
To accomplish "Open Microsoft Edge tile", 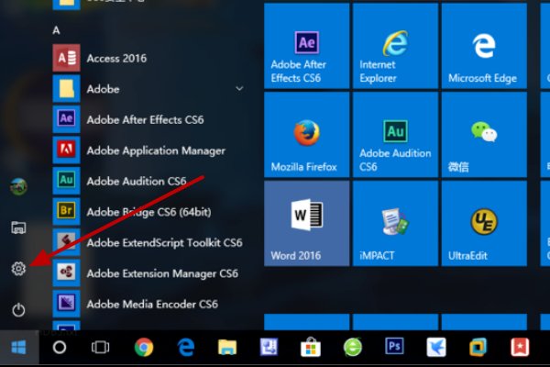I will (484, 57).
